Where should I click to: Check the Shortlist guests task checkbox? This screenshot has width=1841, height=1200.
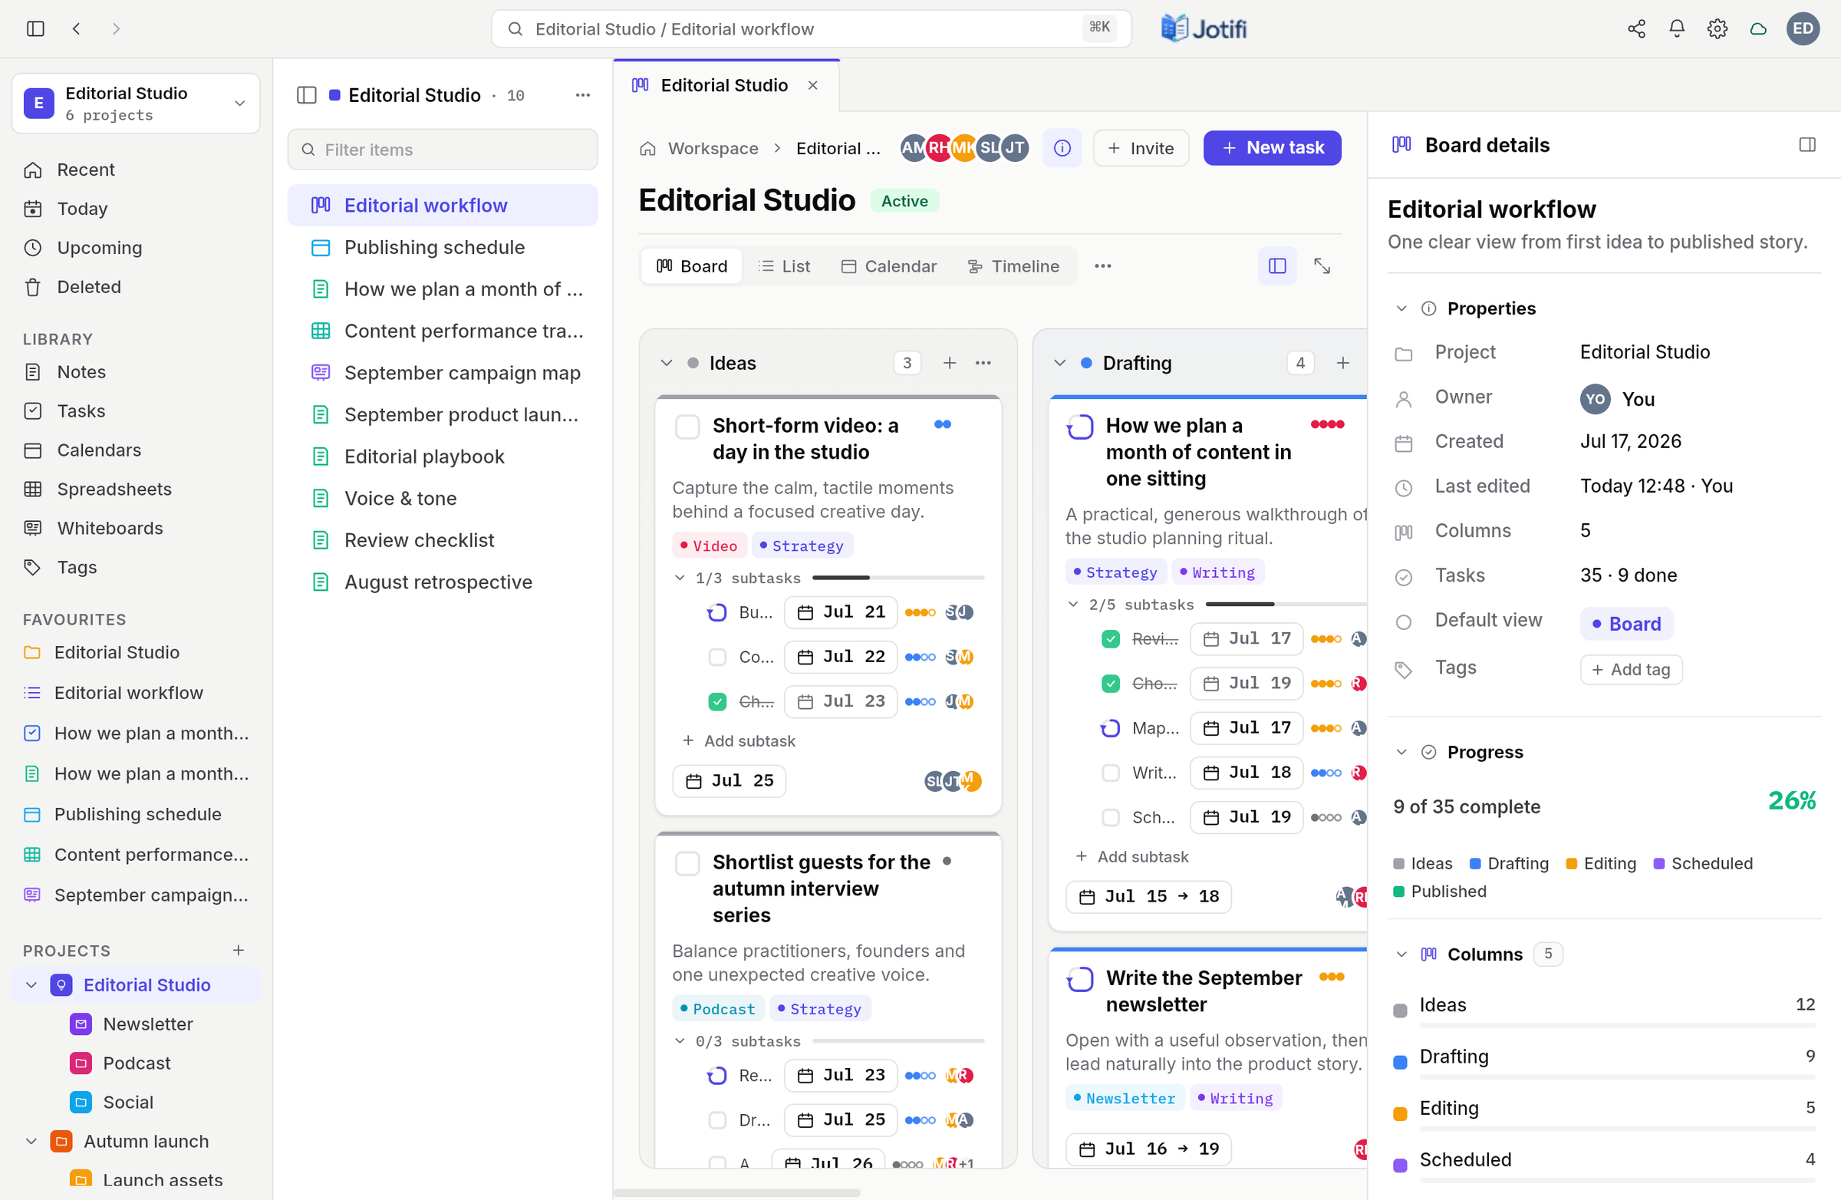tap(687, 862)
